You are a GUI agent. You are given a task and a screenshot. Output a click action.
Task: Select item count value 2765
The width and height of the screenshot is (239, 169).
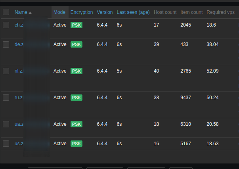185,71
